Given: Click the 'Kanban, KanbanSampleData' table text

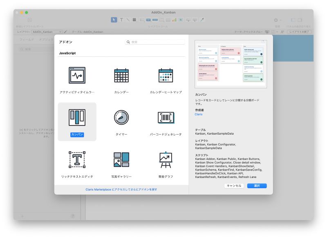Looking at the screenshot, I should (x=214, y=133).
